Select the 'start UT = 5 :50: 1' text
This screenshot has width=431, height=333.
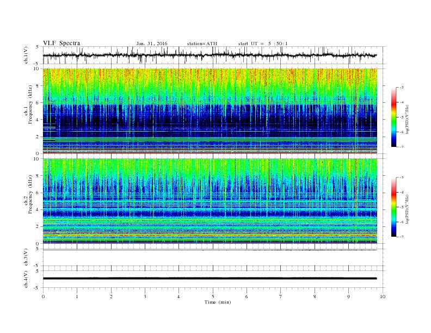(263, 44)
